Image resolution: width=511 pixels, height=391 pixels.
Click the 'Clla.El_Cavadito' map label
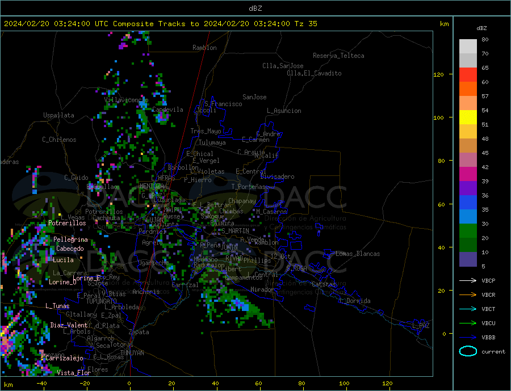(x=314, y=73)
